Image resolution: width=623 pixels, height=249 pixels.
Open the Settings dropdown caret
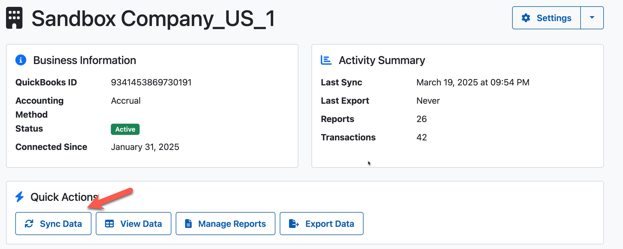tap(592, 18)
